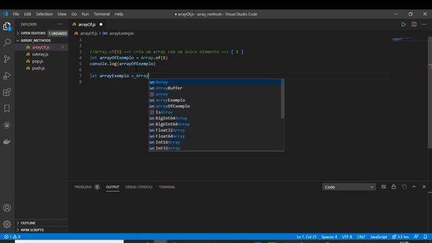
Task: Select isArray suggestion
Action: point(215,112)
